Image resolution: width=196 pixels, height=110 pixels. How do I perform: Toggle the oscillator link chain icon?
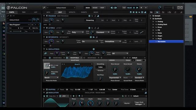46,53
